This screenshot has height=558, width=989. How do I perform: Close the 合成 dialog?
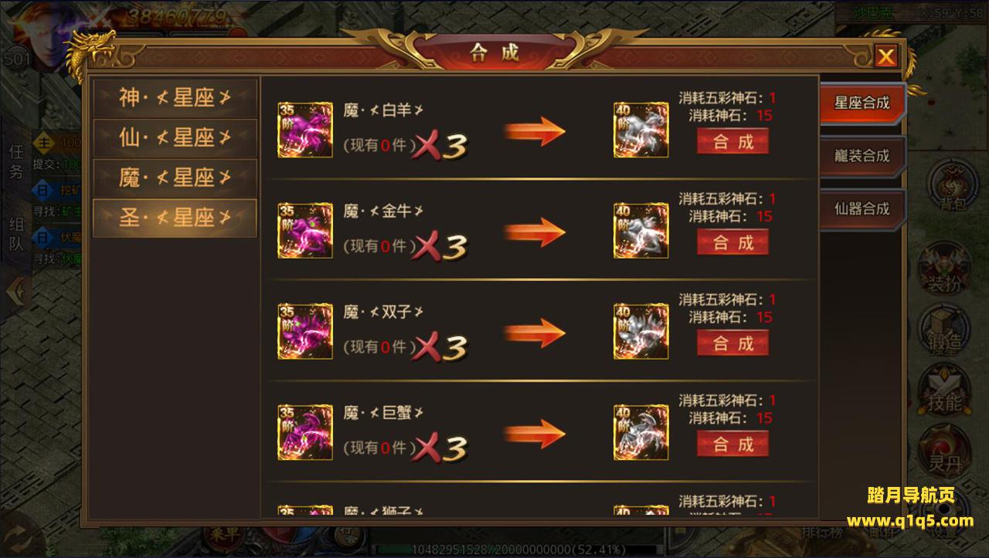[885, 56]
